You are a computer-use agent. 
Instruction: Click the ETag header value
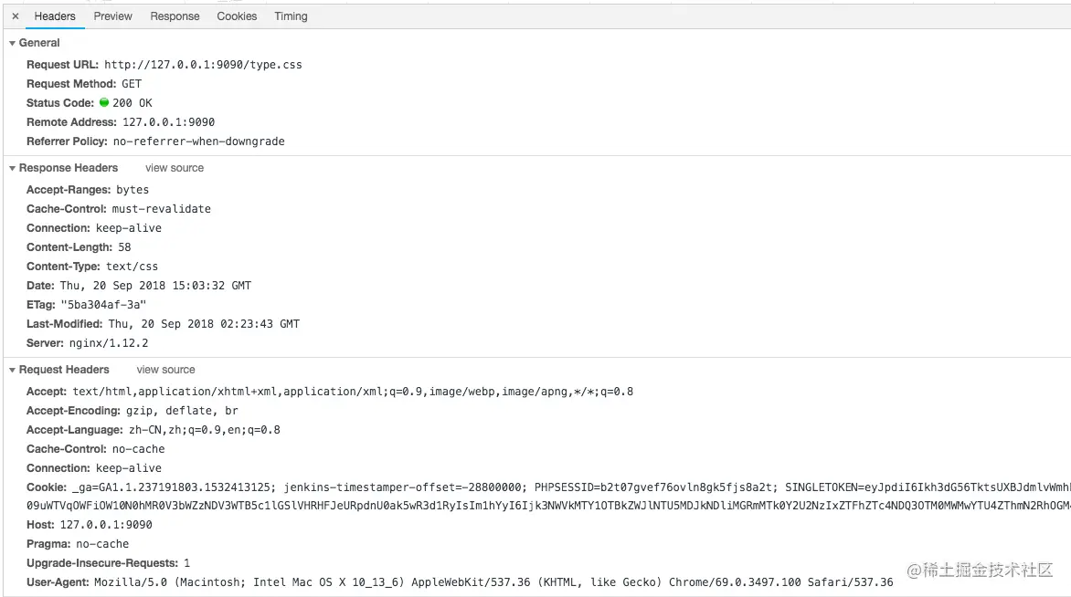point(103,305)
